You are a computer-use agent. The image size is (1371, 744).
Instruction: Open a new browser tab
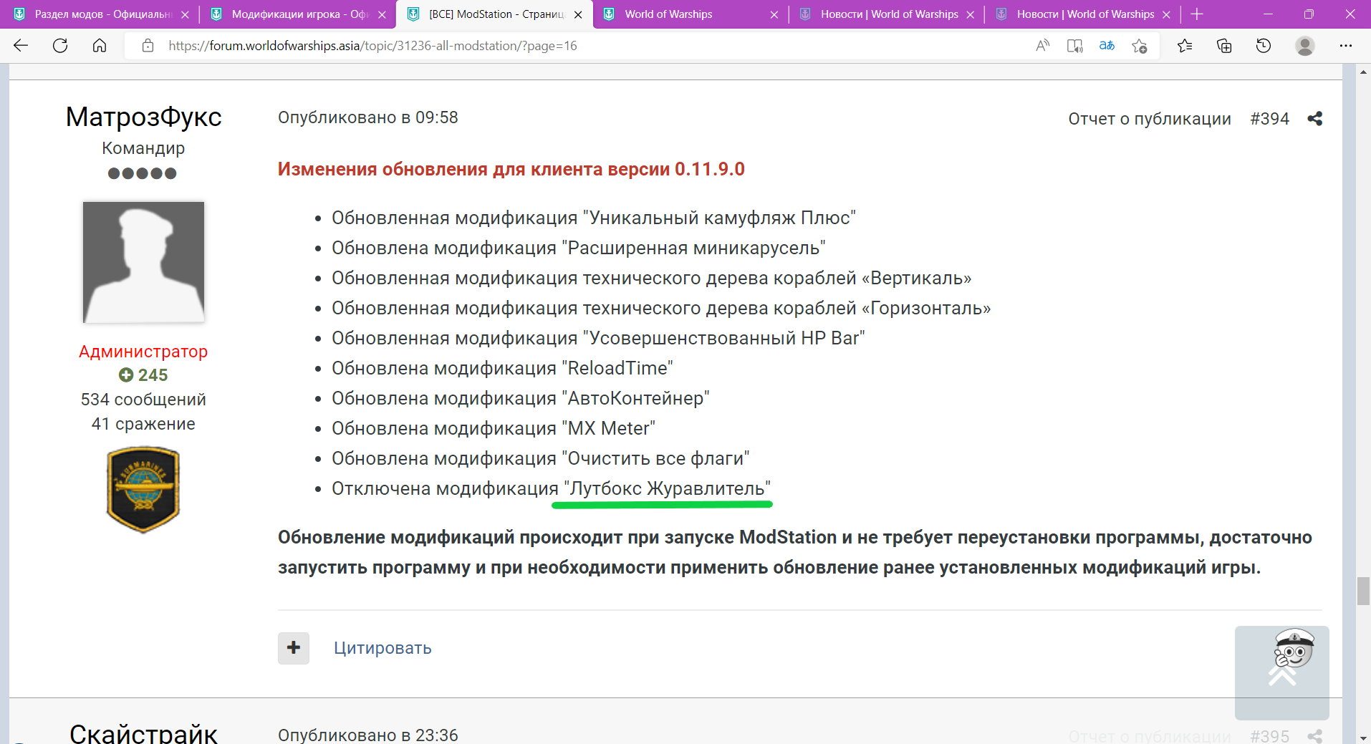[x=1197, y=14]
